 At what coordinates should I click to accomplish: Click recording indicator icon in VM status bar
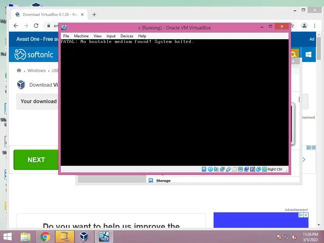pyautogui.click(x=246, y=169)
